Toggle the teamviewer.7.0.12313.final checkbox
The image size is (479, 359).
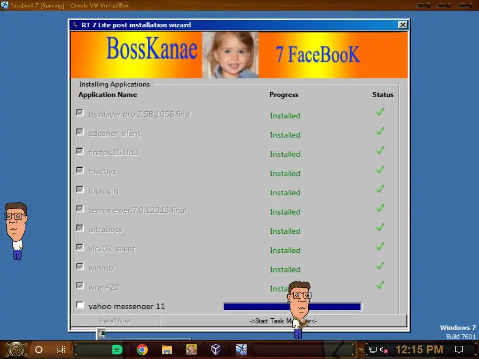80,209
